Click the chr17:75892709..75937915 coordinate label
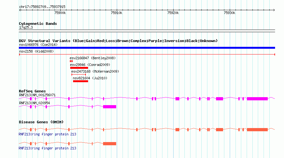The image size is (284, 158). (x=42, y=7)
